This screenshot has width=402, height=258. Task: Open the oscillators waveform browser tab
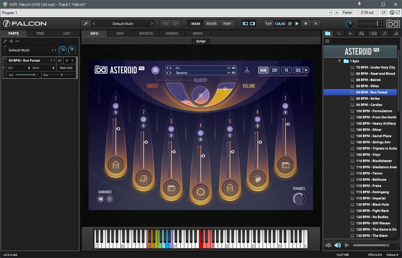click(x=350, y=33)
